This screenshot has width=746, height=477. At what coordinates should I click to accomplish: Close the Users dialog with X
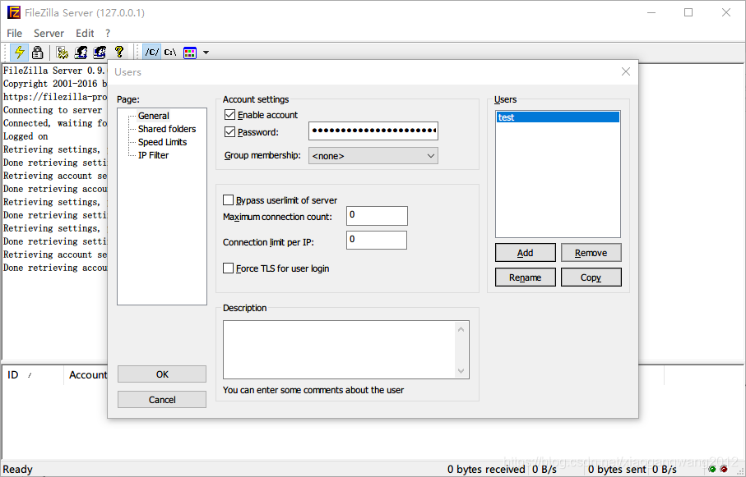(x=626, y=71)
